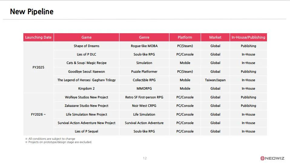Viewport: 290px width, 163px height.
Task: Click 'Publishing' in Shape of Dreams row
Action: (x=248, y=46)
